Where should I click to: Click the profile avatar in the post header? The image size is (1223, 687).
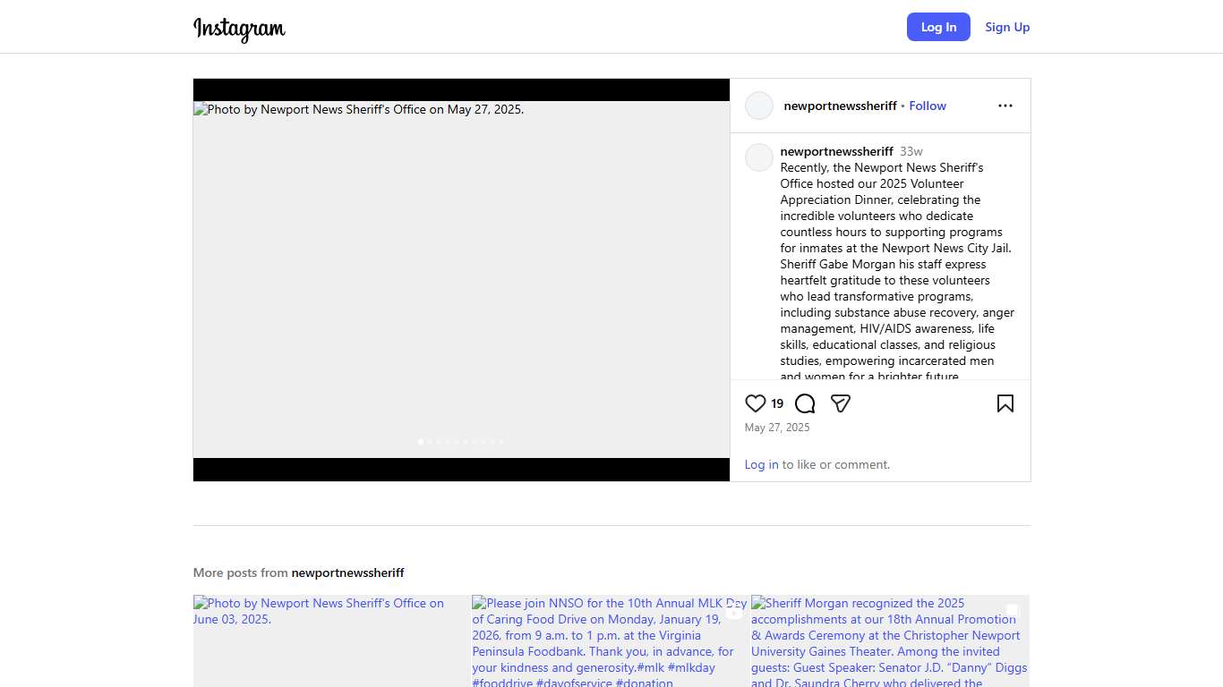[759, 106]
